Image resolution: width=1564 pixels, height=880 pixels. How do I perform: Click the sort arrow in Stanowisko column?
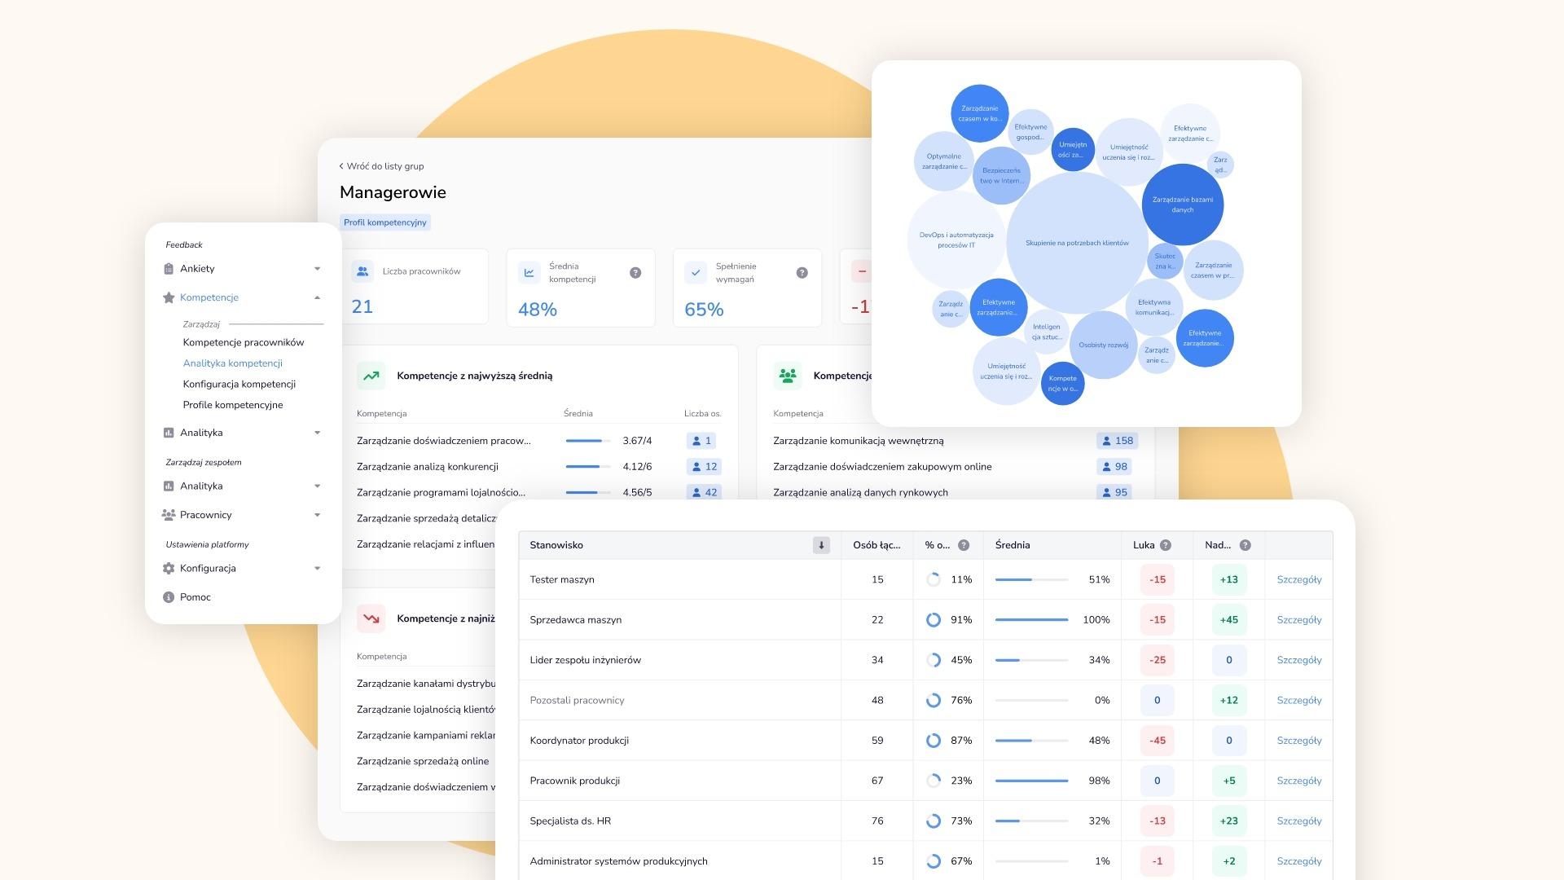[821, 545]
